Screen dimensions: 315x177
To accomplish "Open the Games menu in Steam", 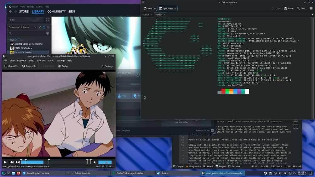I will click(x=39, y=7).
